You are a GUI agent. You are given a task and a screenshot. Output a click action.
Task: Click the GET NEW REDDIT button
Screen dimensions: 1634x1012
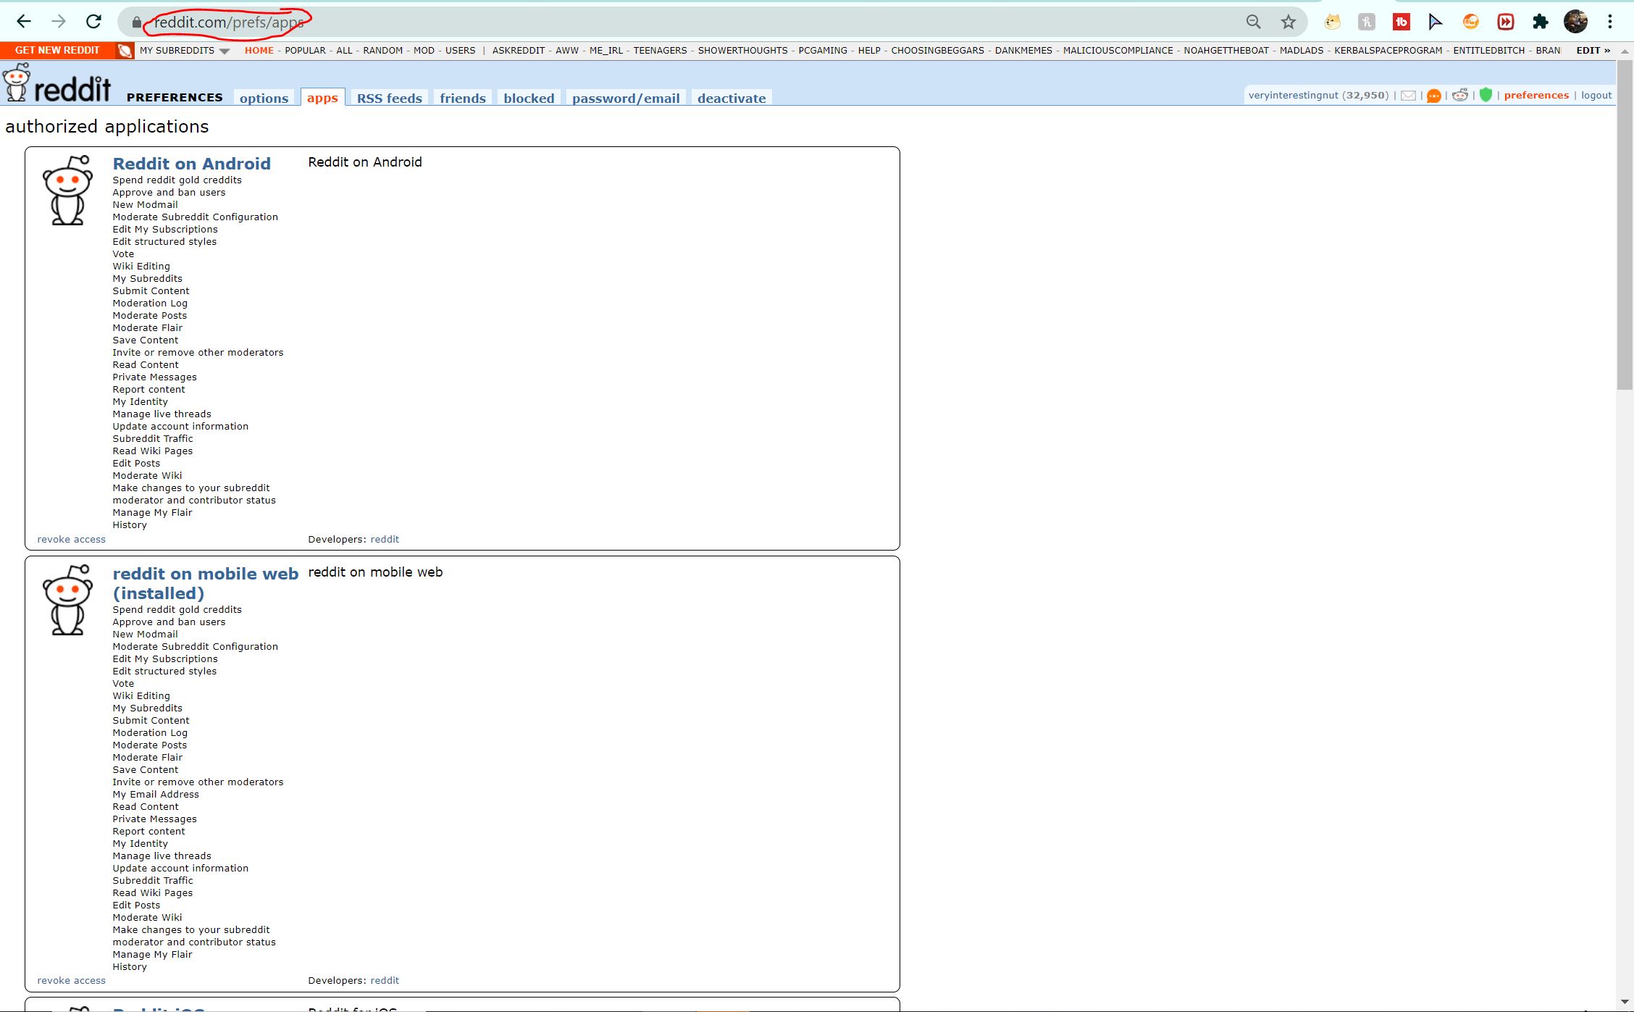pos(57,51)
